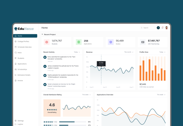
Task: Click the USD Total Earning card icon
Action: [143, 42]
